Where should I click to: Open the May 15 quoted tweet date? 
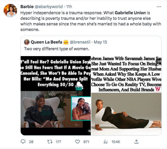pos(100,42)
